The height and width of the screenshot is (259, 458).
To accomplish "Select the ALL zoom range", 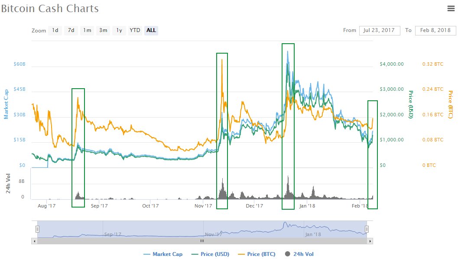I will (x=151, y=30).
